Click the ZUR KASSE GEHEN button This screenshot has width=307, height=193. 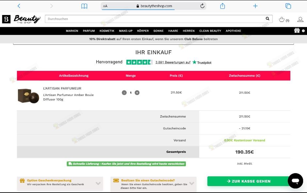[x=249, y=181]
